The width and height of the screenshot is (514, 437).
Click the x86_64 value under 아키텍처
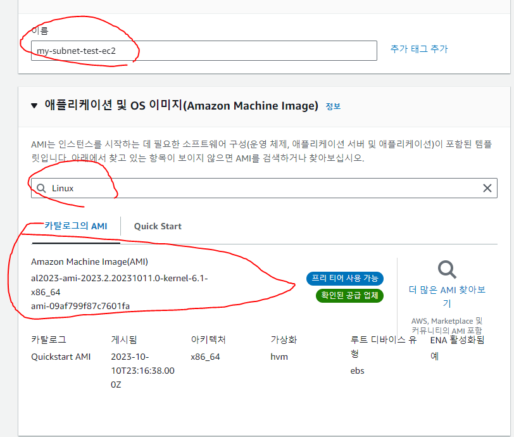205,357
